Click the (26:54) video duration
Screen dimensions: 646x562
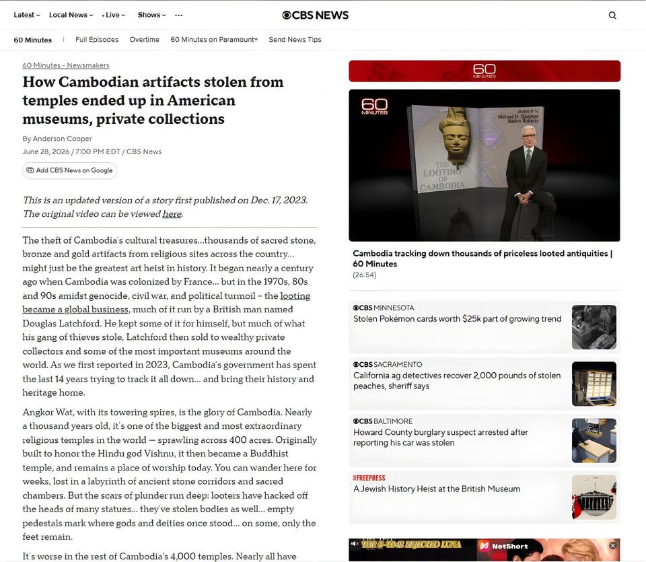[365, 275]
